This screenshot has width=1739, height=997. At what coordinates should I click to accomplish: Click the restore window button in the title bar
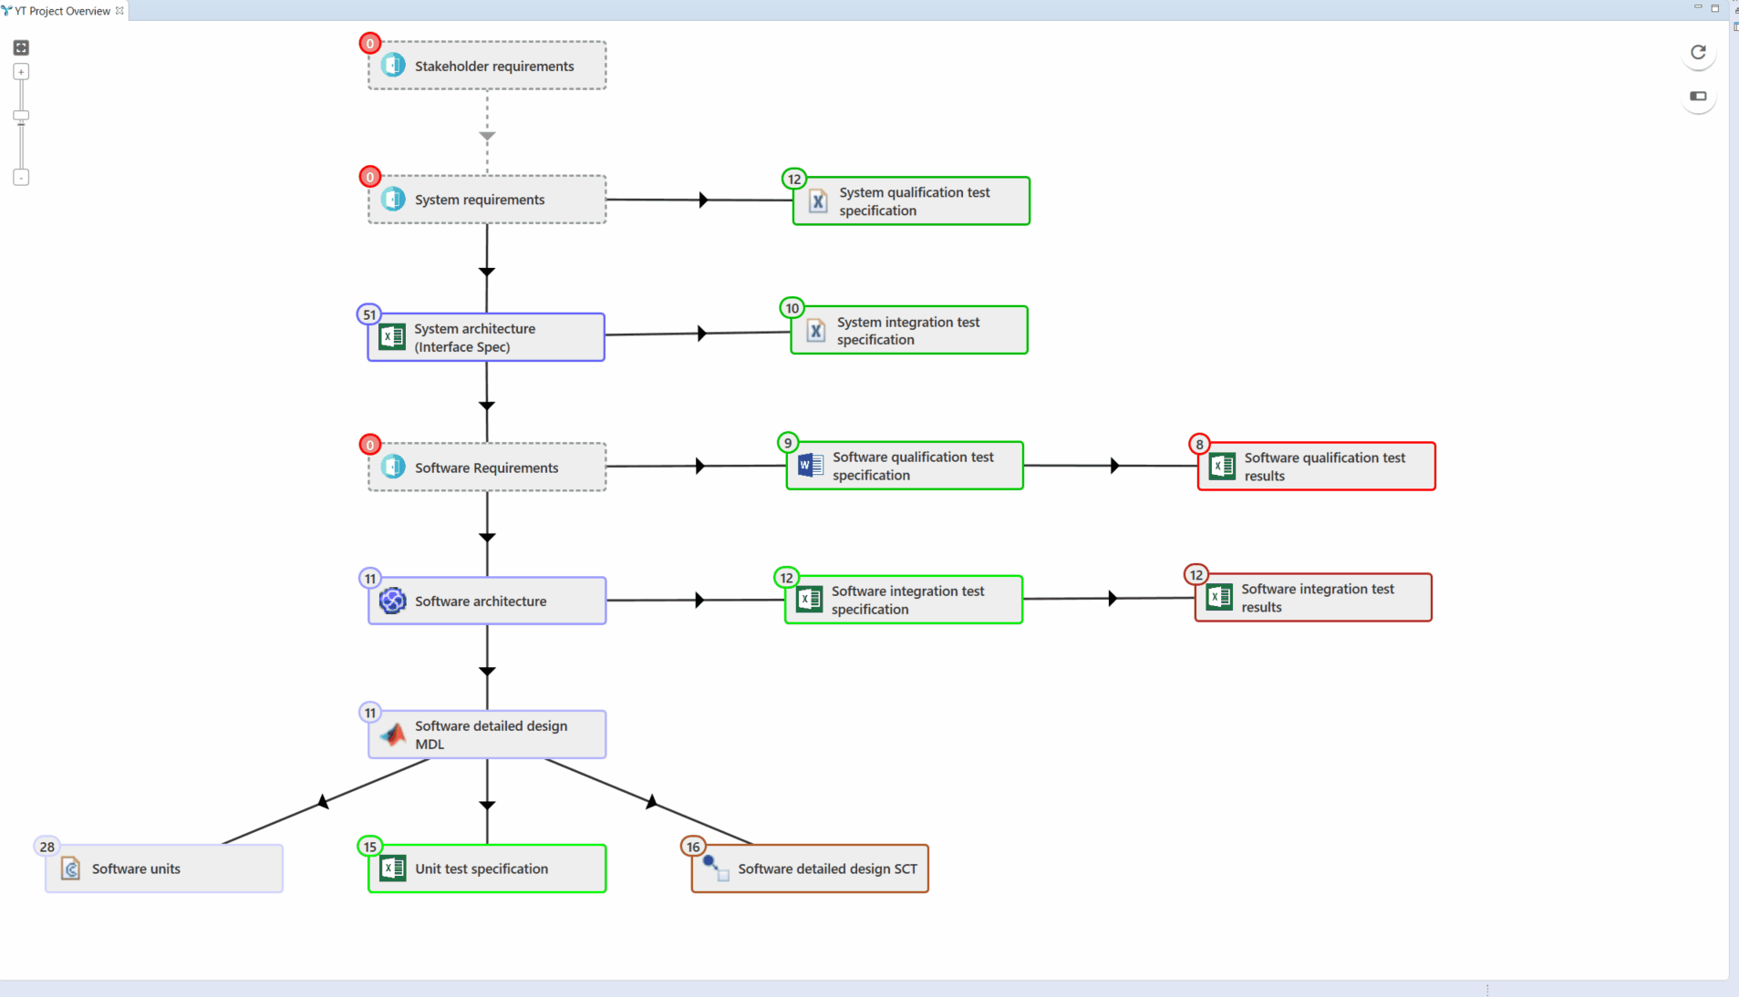point(1717,7)
